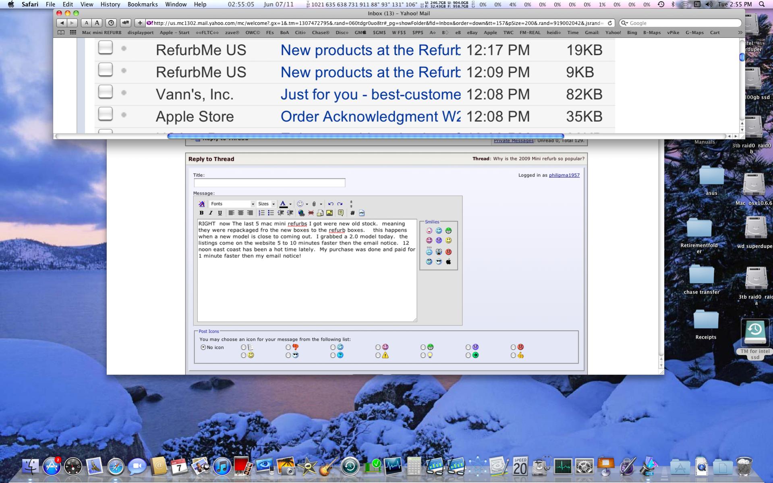Redo the last edit in the editor

tap(340, 204)
